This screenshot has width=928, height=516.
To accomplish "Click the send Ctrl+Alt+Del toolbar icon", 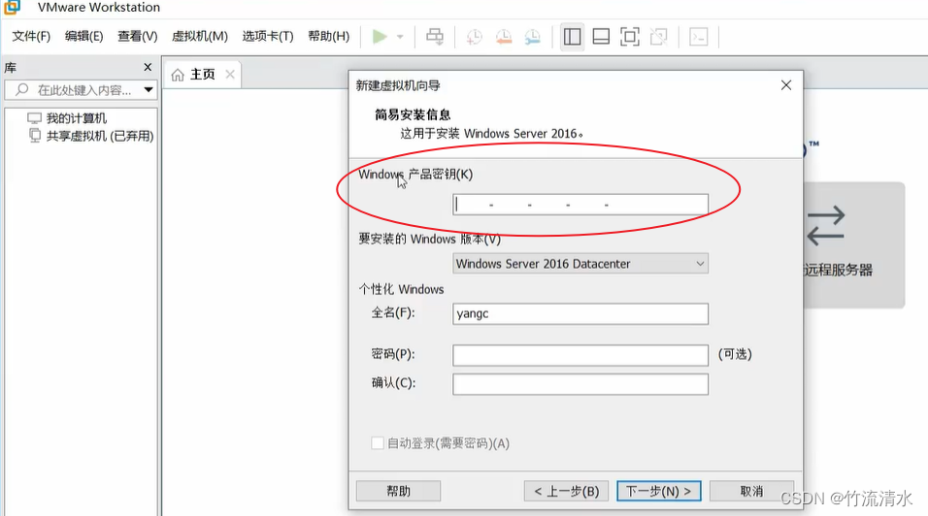I will pos(435,37).
